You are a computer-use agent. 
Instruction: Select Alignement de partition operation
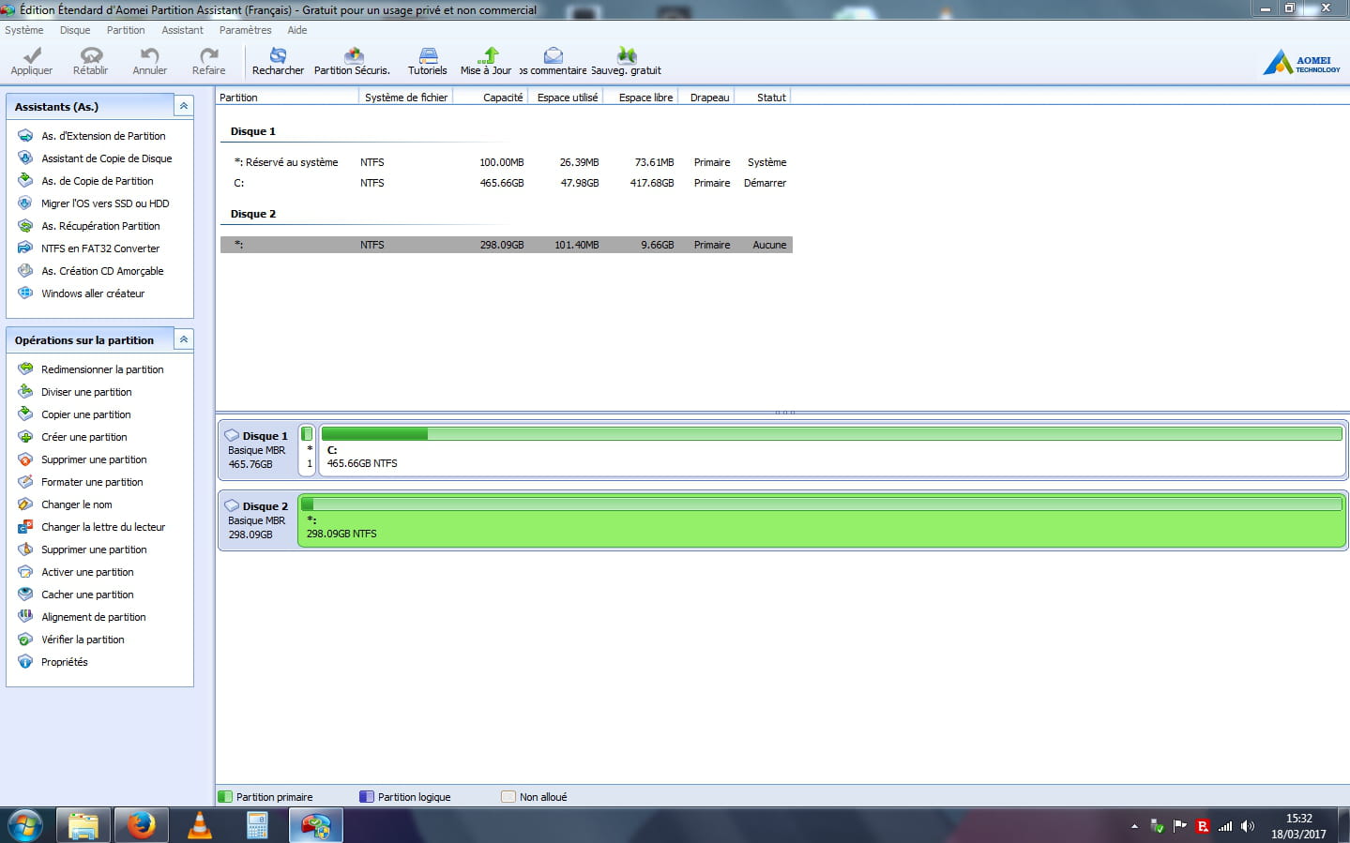coord(93,617)
